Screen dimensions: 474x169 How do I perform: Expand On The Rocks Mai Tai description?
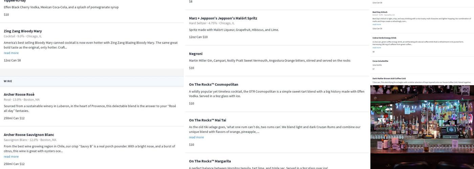(196, 137)
